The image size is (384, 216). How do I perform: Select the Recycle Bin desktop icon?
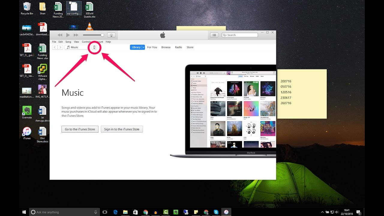(x=27, y=8)
